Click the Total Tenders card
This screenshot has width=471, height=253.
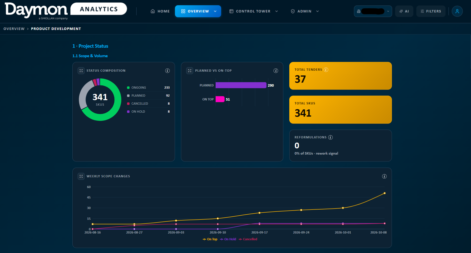tap(340, 76)
